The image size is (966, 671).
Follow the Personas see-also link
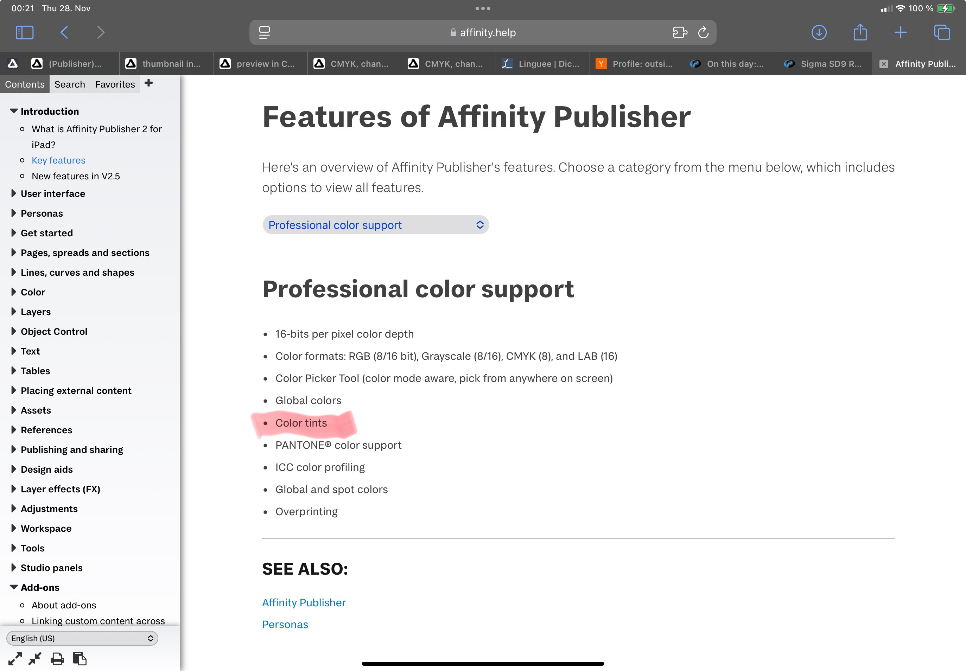click(285, 624)
